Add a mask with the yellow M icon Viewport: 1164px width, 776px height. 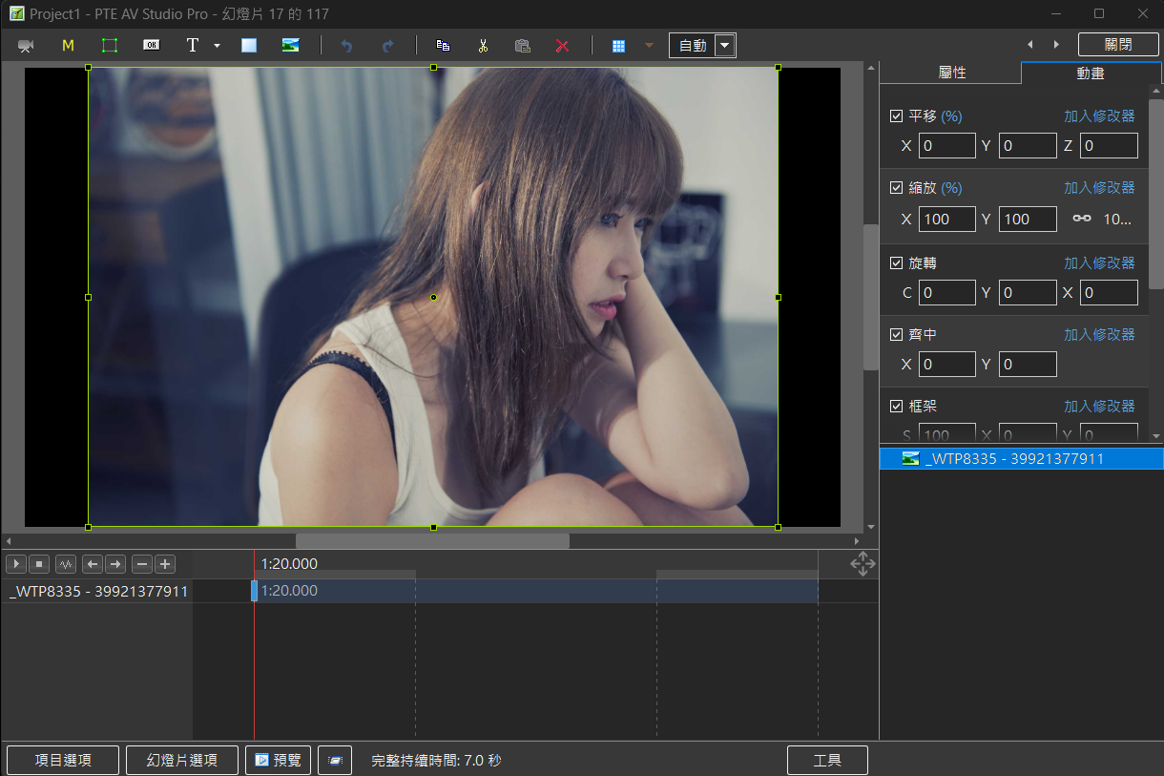pyautogui.click(x=68, y=46)
